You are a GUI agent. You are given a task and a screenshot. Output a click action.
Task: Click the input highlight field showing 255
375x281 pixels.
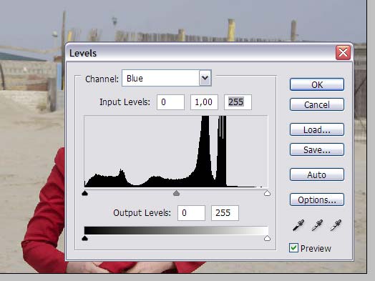click(x=238, y=102)
